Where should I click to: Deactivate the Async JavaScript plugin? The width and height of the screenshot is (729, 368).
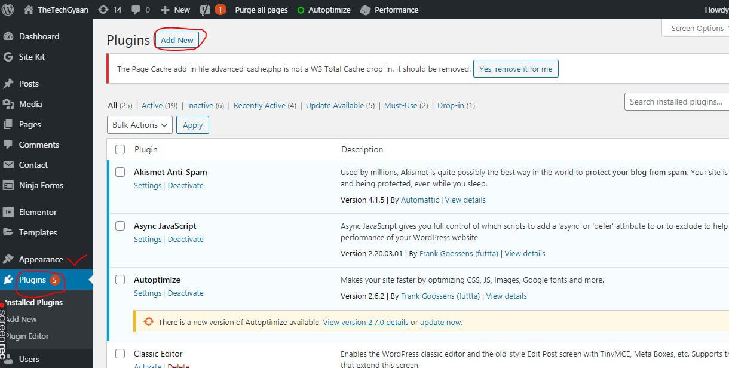pyautogui.click(x=185, y=239)
